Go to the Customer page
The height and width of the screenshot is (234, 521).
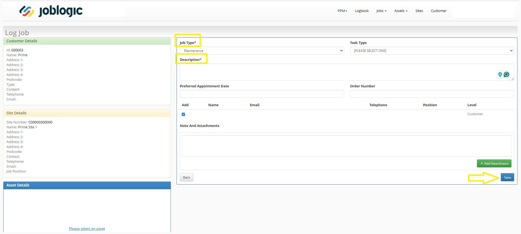click(x=439, y=11)
